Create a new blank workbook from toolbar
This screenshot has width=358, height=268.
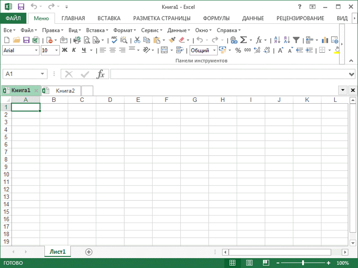coord(7,40)
